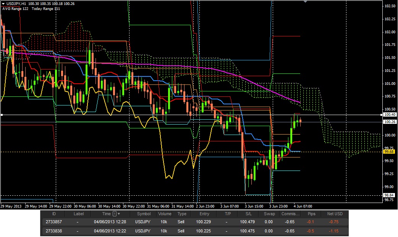Click the Swap column header
Image resolution: width=398 pixels, height=237 pixels.
[x=269, y=214]
